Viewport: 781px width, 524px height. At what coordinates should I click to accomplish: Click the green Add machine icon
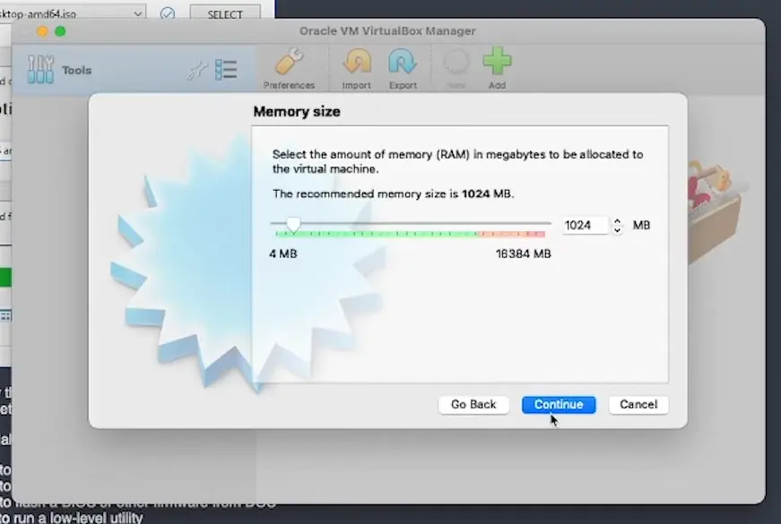497,61
